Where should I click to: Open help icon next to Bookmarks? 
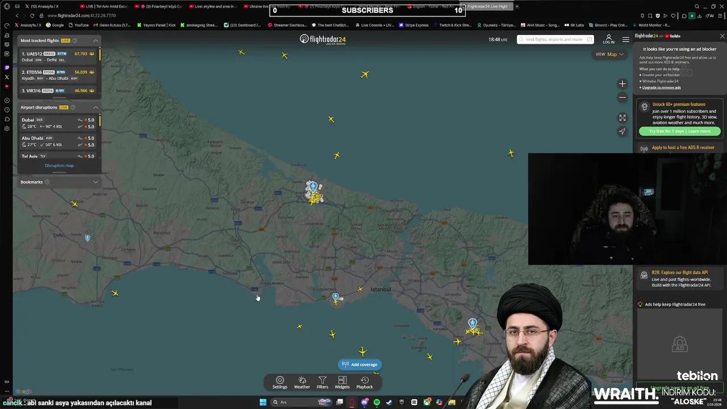click(47, 182)
